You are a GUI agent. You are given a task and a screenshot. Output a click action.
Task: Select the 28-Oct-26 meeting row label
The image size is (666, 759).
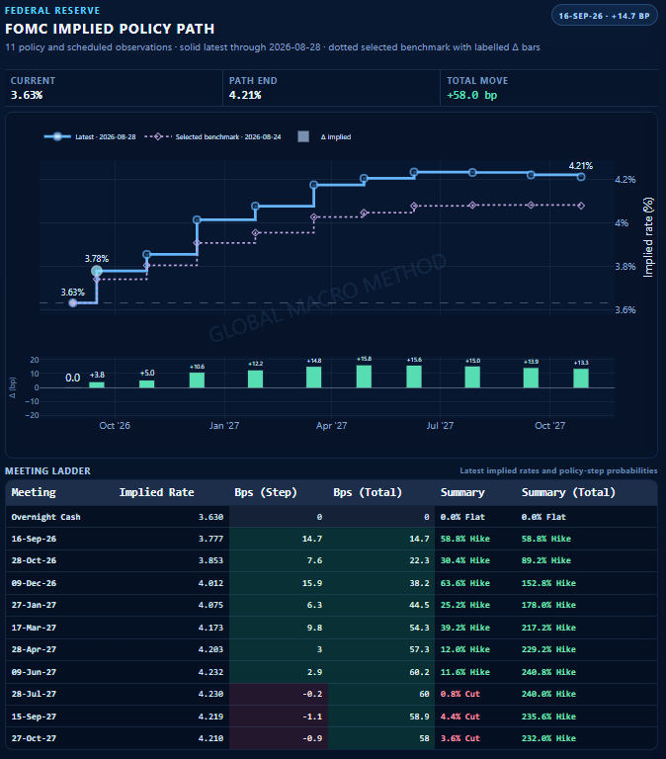(x=34, y=560)
